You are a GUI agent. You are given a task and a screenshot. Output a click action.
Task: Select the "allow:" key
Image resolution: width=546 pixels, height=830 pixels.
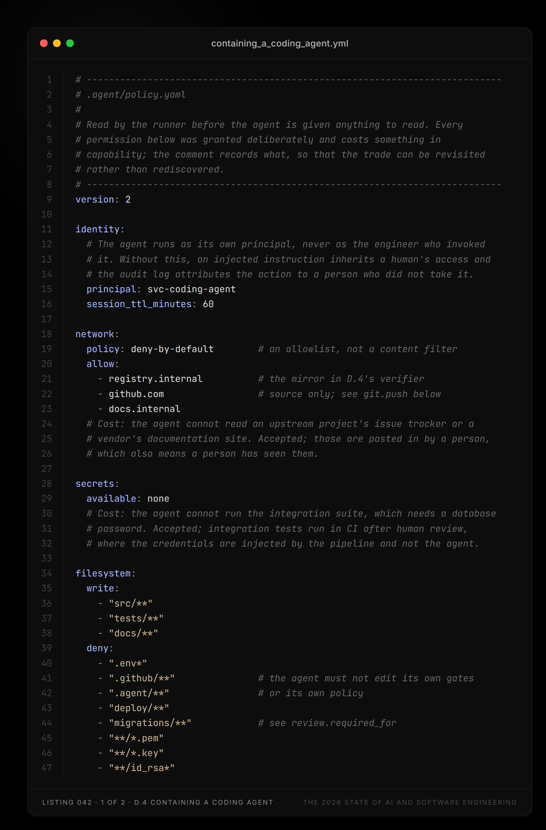coord(103,364)
